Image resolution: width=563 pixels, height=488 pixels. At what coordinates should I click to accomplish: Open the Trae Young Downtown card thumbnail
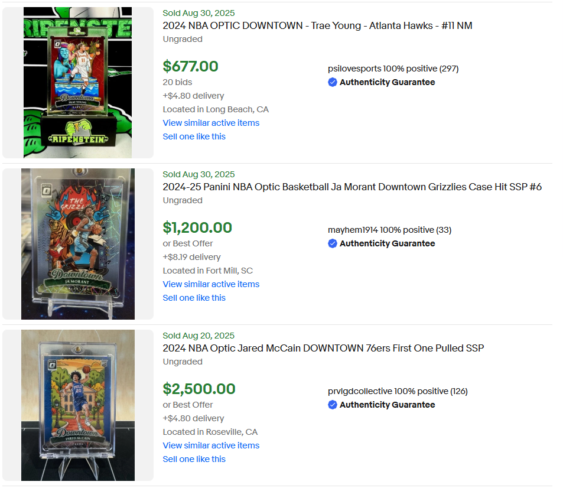click(x=78, y=83)
